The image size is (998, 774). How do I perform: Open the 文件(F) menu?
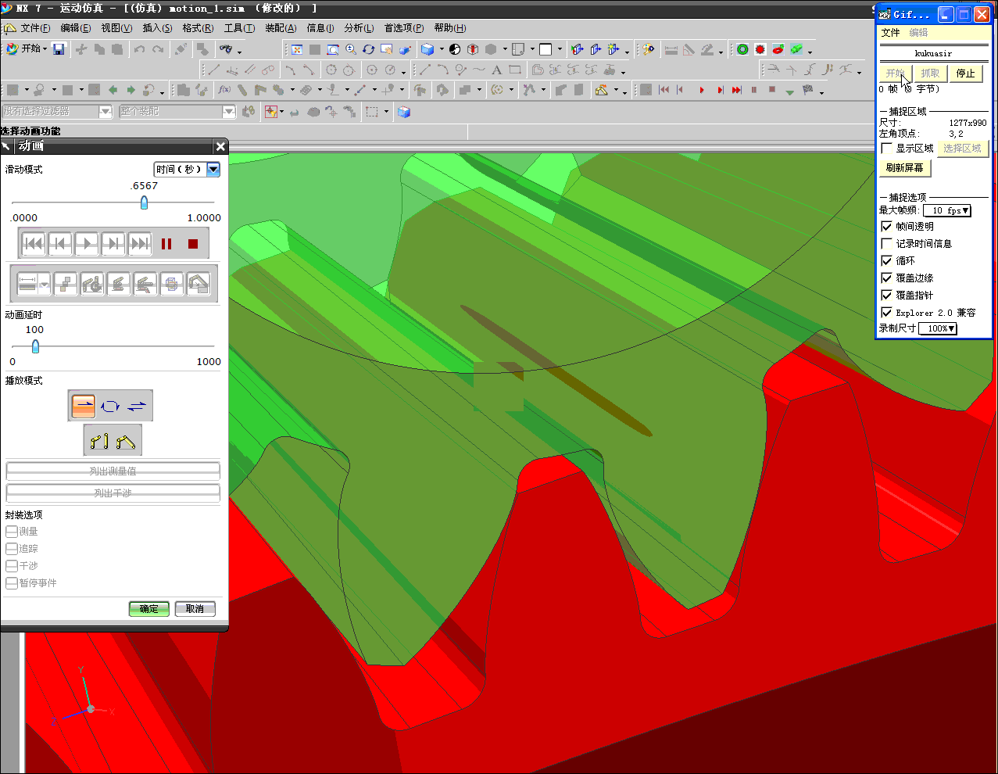tap(35, 28)
